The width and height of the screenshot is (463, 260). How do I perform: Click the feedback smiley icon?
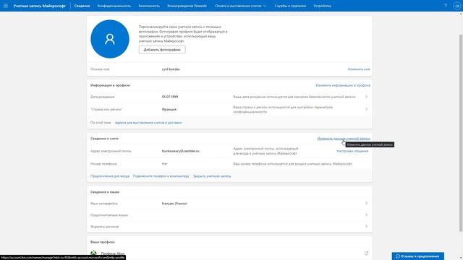click(397, 256)
